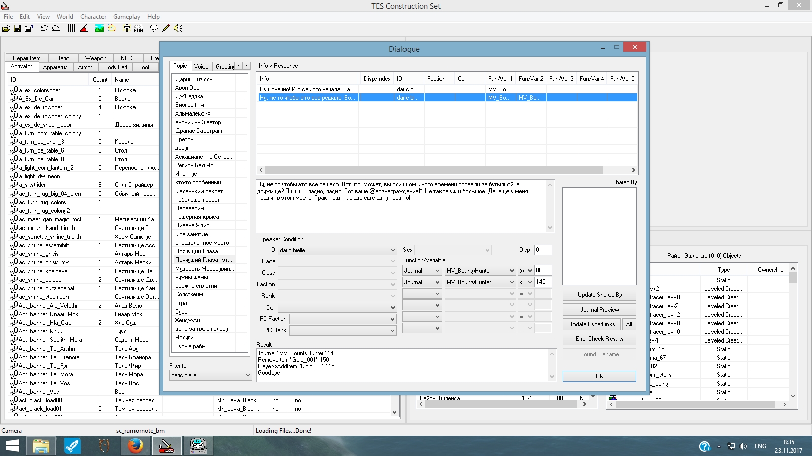This screenshot has height=456, width=812.
Task: Select 'Act_banner_Tel_Mora' in the Object window
Action: (46, 374)
